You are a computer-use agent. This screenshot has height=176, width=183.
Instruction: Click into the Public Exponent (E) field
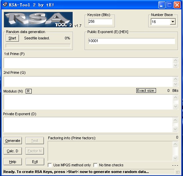pyautogui.click(x=132, y=41)
